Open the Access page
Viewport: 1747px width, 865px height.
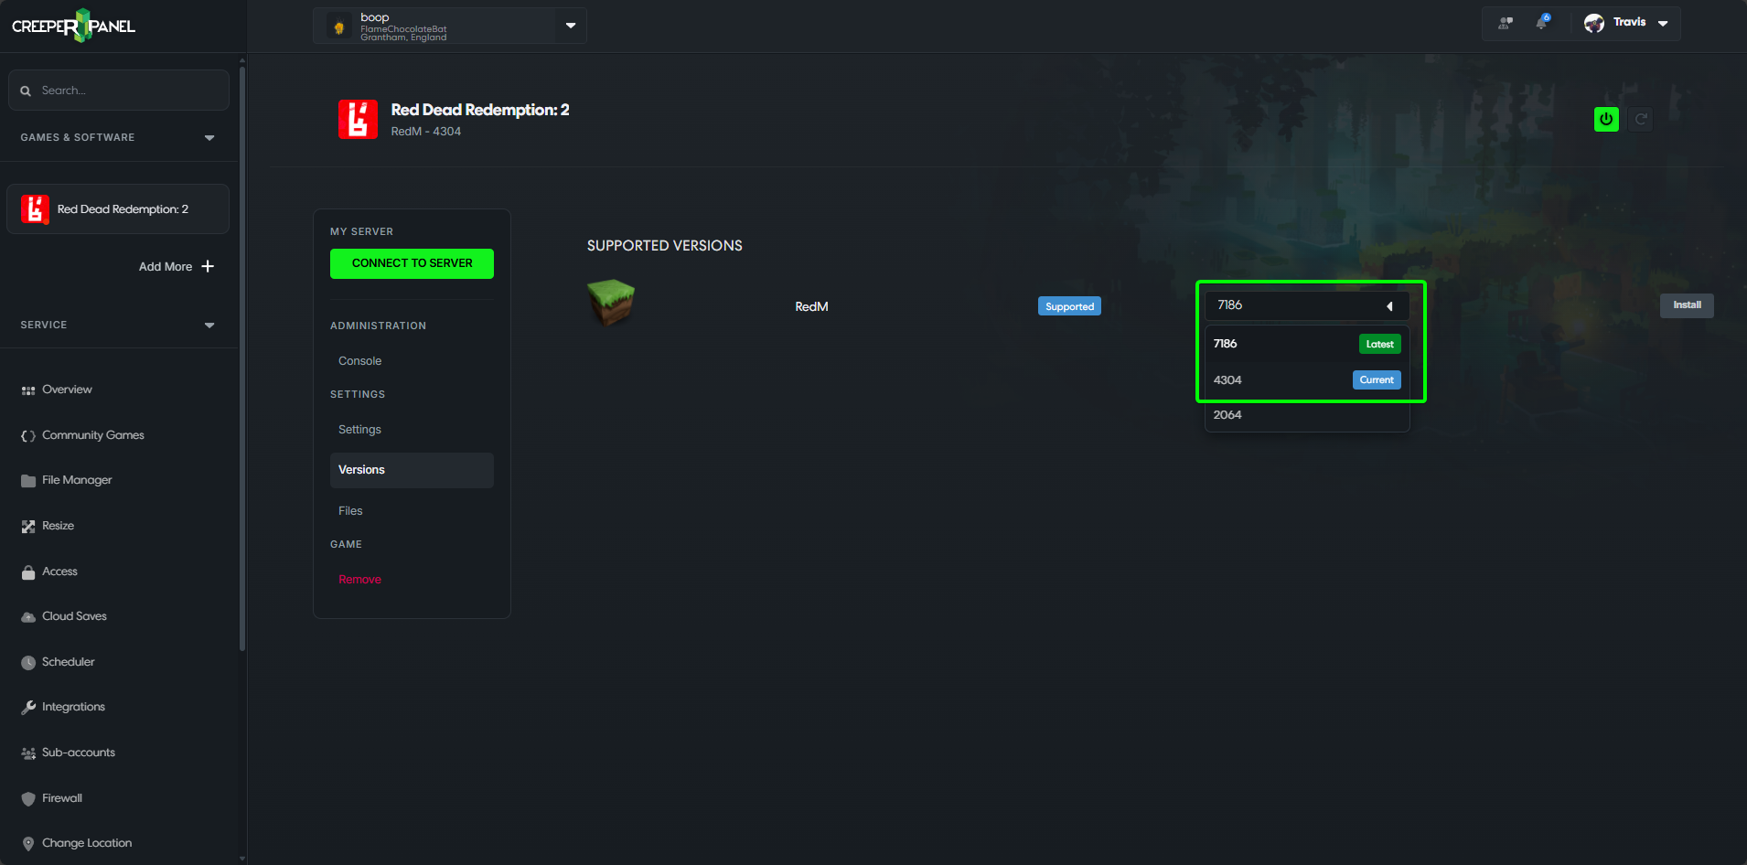pyautogui.click(x=59, y=571)
